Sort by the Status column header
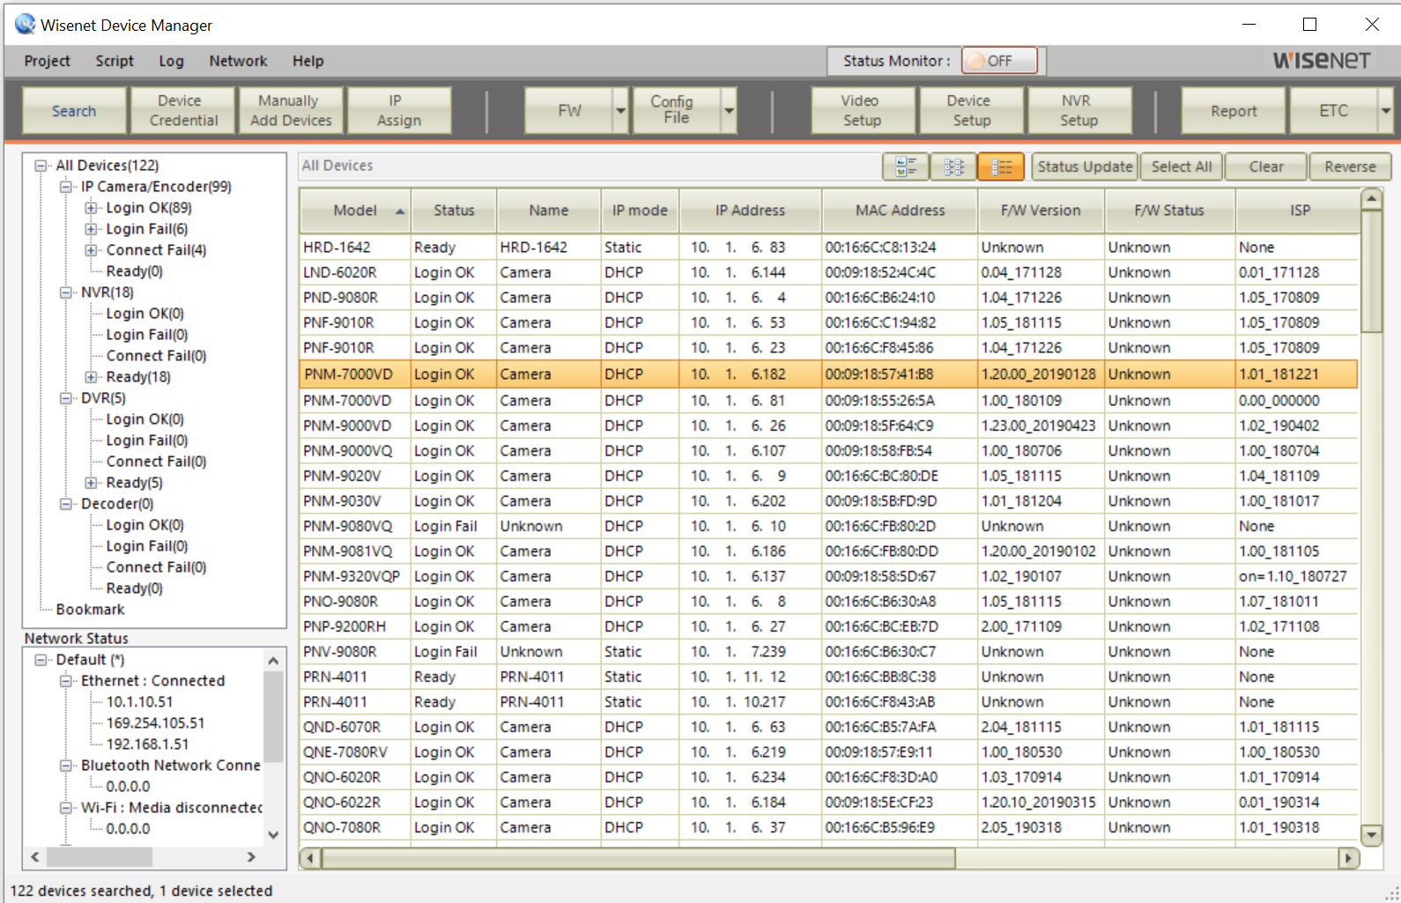1401x903 pixels. coord(454,211)
